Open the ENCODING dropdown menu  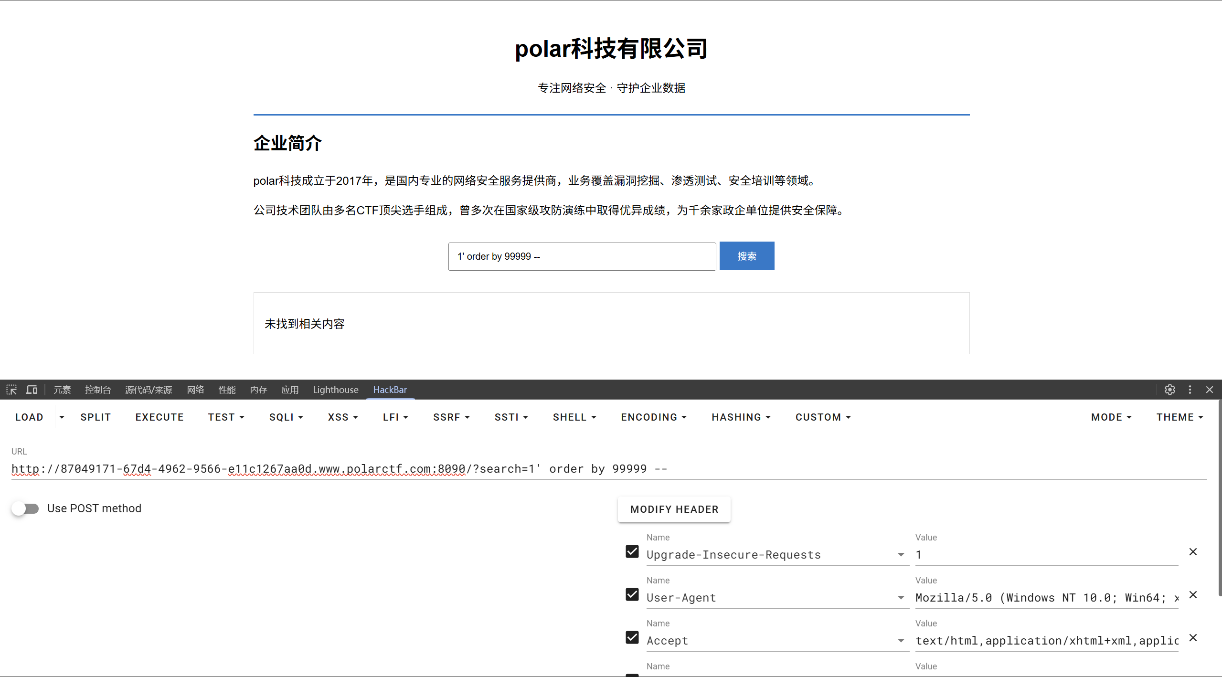(653, 417)
